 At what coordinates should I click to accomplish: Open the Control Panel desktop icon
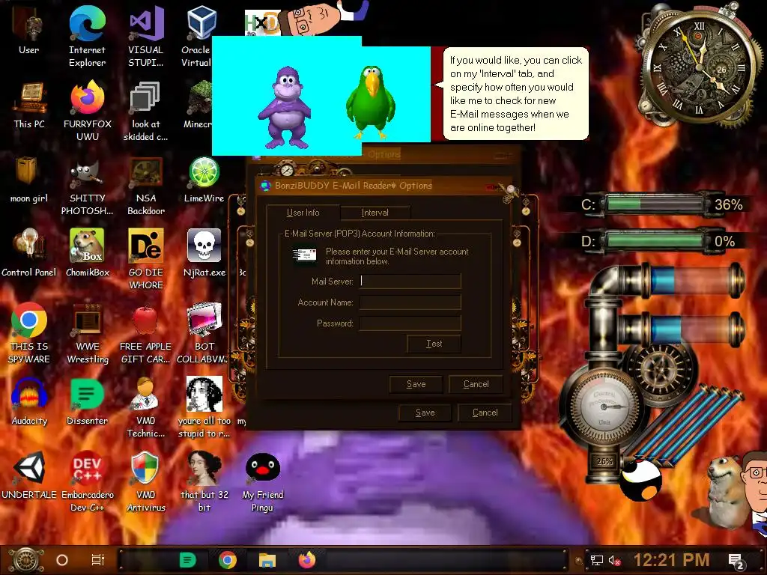(x=29, y=253)
